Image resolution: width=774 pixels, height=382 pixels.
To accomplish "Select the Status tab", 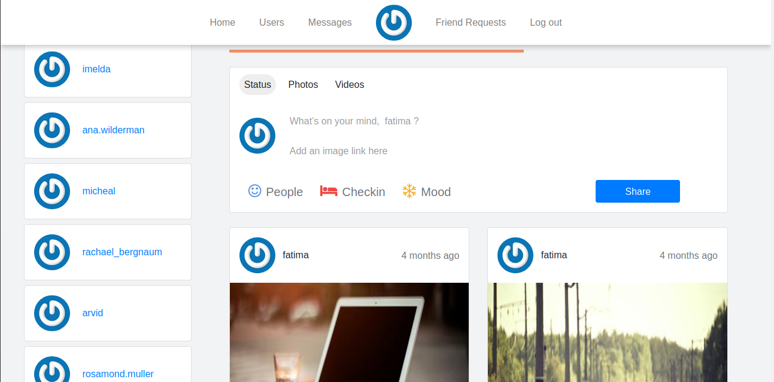I will click(257, 84).
